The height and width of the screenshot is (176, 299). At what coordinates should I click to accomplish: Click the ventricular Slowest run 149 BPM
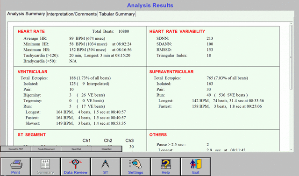tap(91, 123)
